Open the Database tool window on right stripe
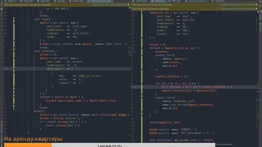The image size is (262, 147). [x=260, y=16]
